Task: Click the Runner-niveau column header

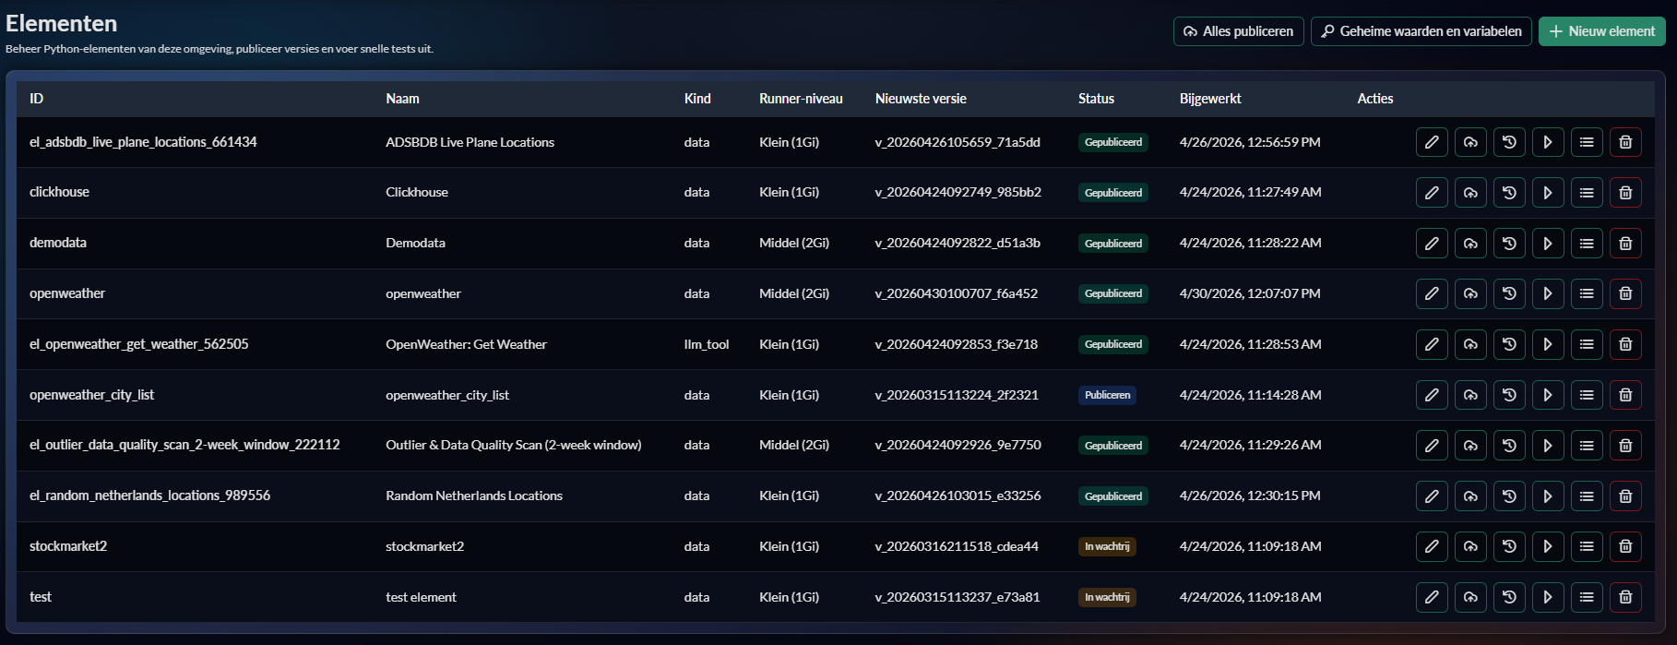Action: point(801,99)
